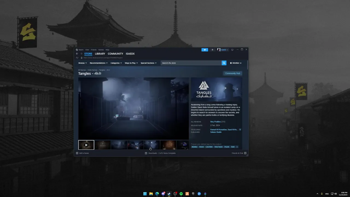Expand the Ways to Play dropdown

[131, 63]
